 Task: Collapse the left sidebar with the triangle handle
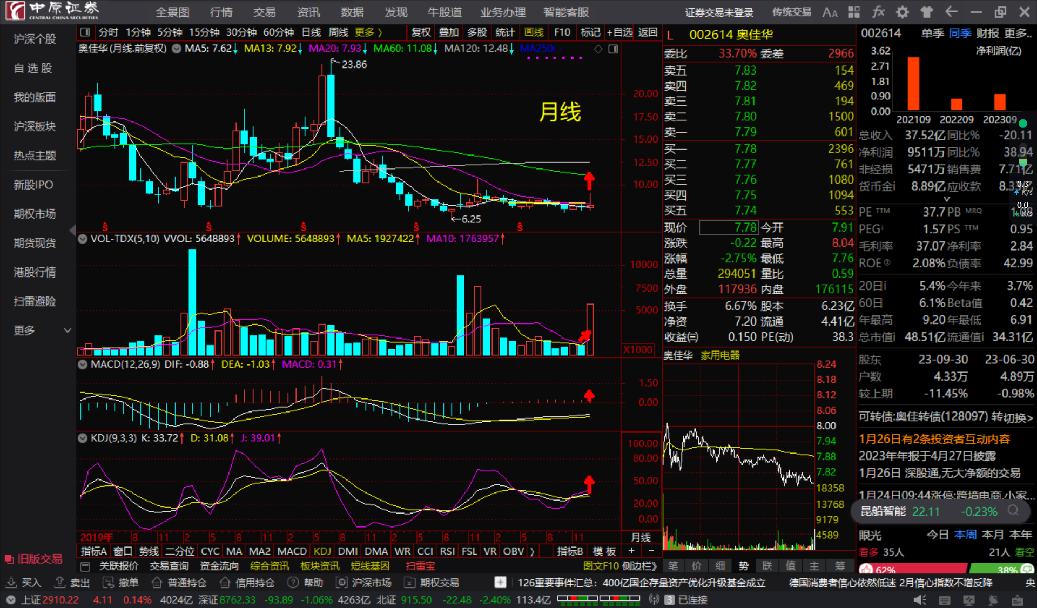click(x=72, y=231)
